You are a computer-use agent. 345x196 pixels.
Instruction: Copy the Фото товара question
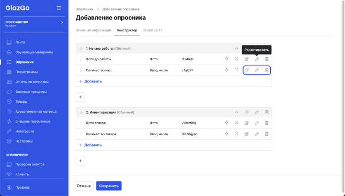[x=246, y=123]
